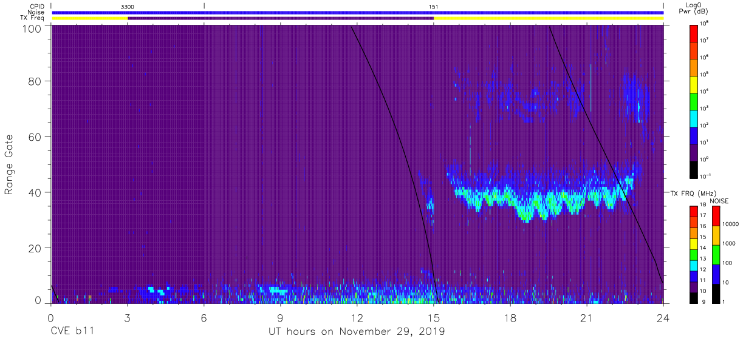Viewport: 746px width, 344px height.
Task: Click x-axis tick label '9'
Action: pos(280,317)
